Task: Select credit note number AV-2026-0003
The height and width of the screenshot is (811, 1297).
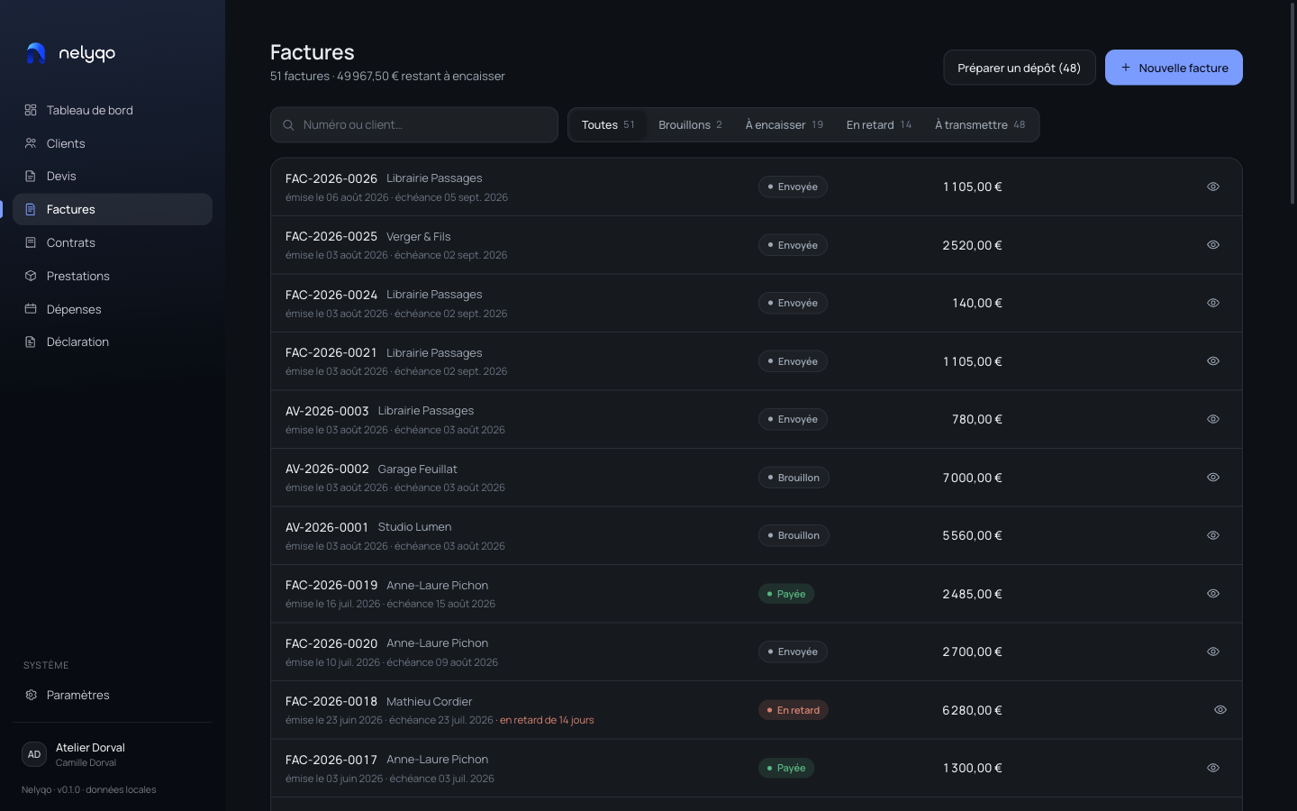Action: [327, 411]
